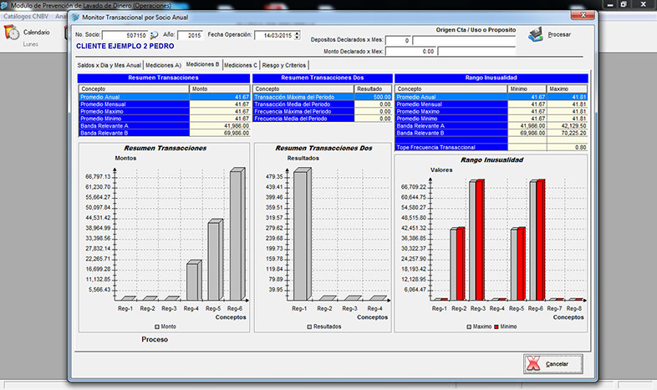Focus the Depositos Declarados x Mes field

pyautogui.click(x=399, y=40)
